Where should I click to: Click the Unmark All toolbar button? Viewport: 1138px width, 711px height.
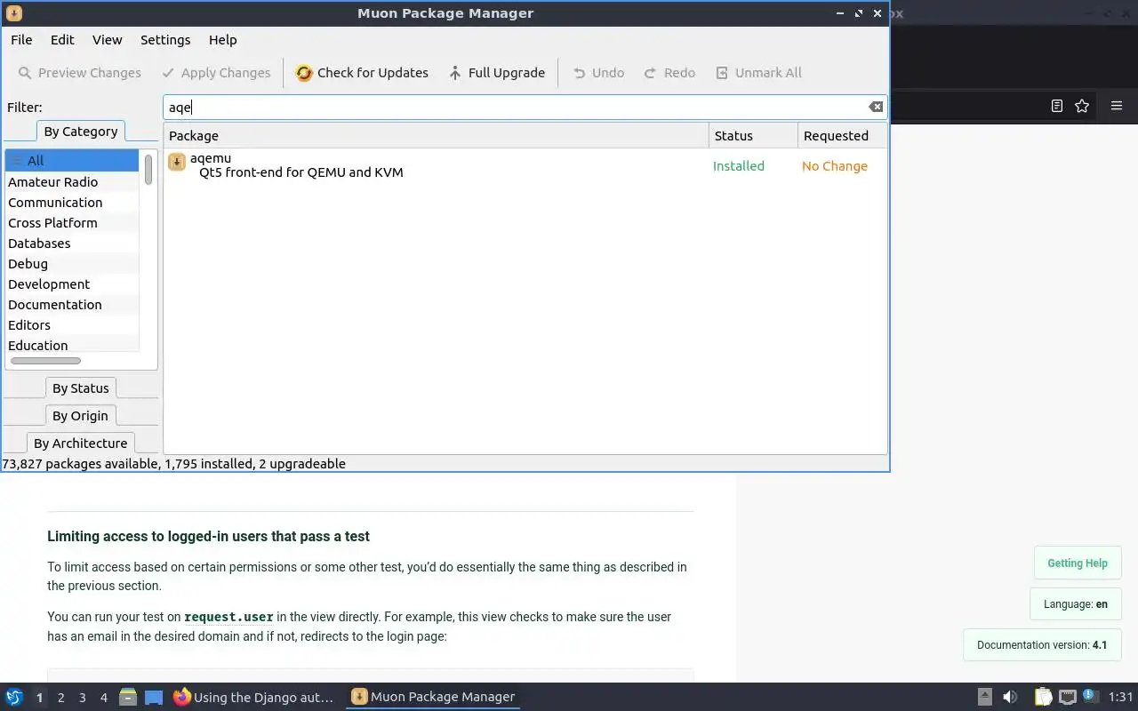pyautogui.click(x=758, y=73)
